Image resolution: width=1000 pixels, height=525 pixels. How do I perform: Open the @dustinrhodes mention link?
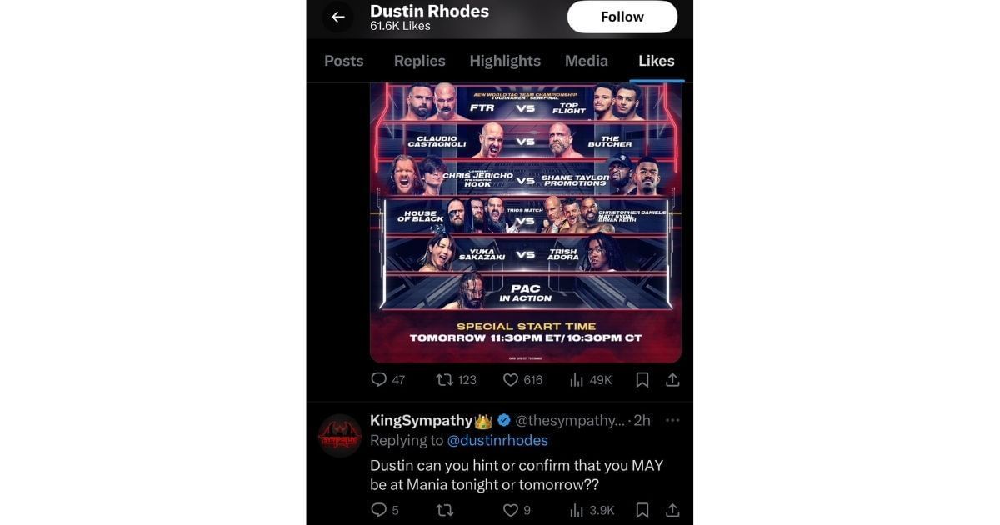click(497, 440)
